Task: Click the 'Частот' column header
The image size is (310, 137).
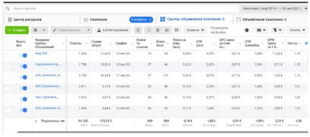Action: [x=294, y=43]
